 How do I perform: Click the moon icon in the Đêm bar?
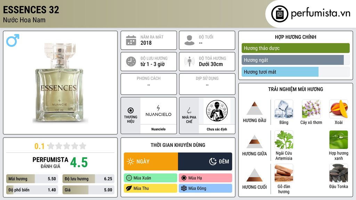pos(213,161)
